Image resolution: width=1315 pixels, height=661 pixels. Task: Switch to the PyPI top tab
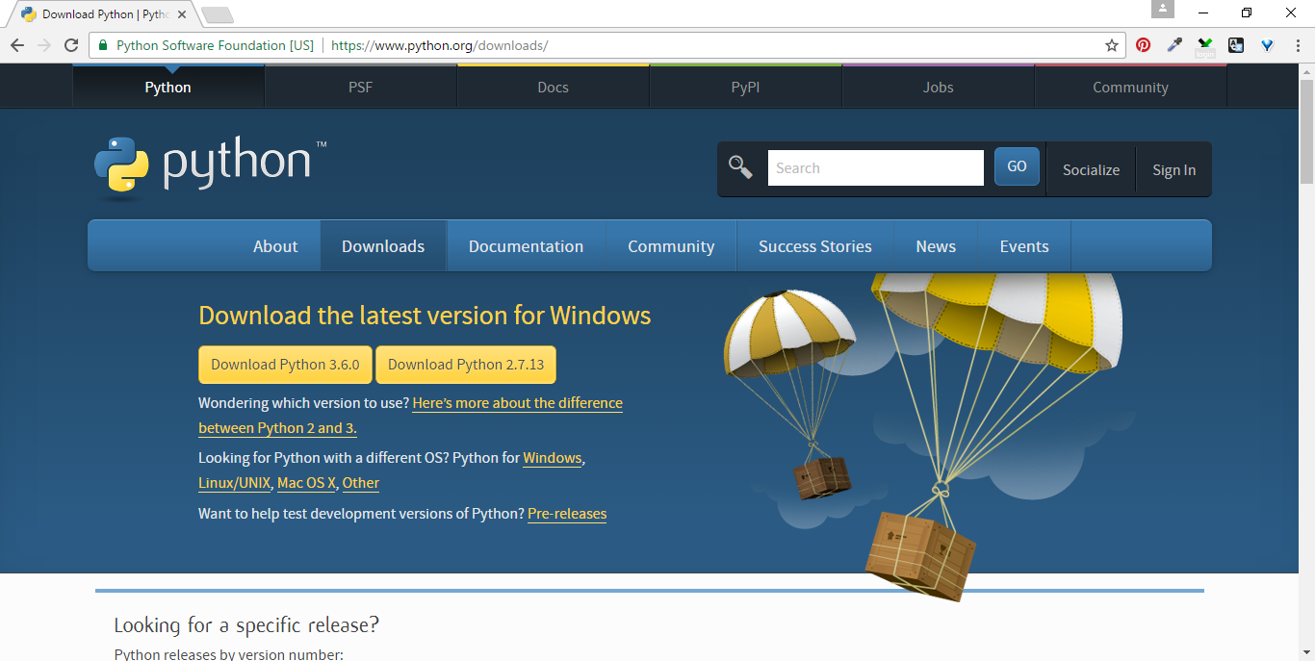pyautogui.click(x=745, y=87)
